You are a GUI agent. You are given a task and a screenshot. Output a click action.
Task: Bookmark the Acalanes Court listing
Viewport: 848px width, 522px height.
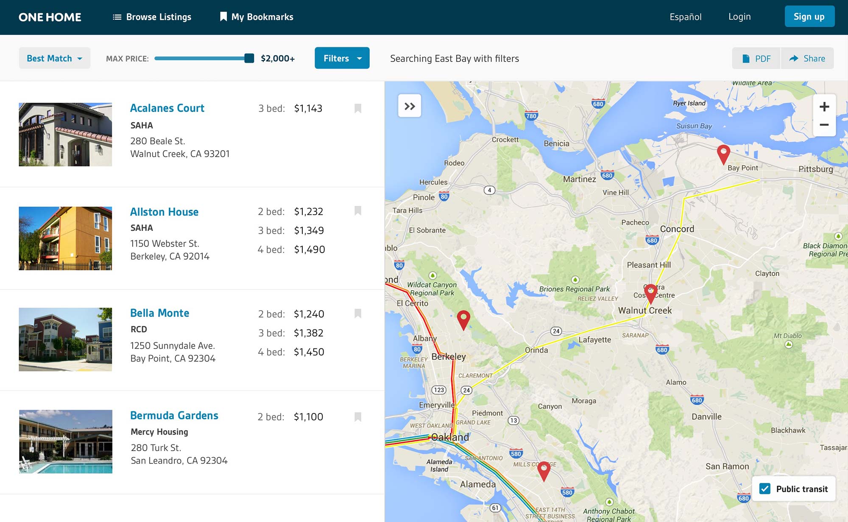click(357, 109)
